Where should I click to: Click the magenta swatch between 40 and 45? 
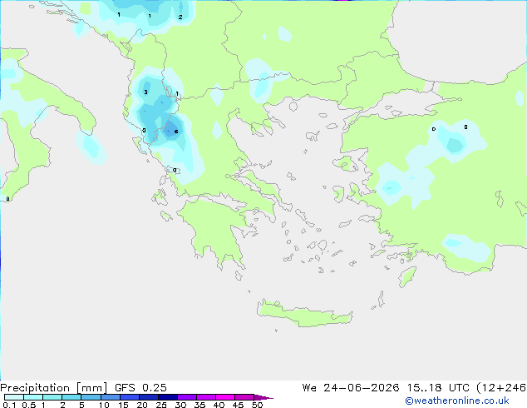225,397
